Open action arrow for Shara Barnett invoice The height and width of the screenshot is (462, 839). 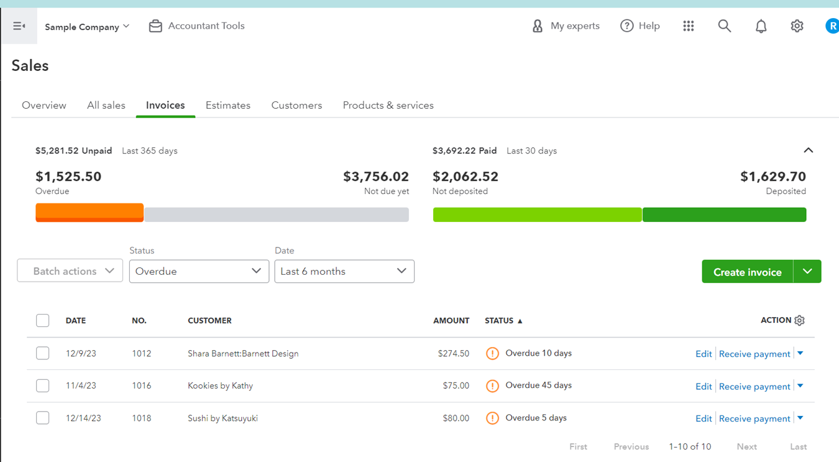coord(800,353)
